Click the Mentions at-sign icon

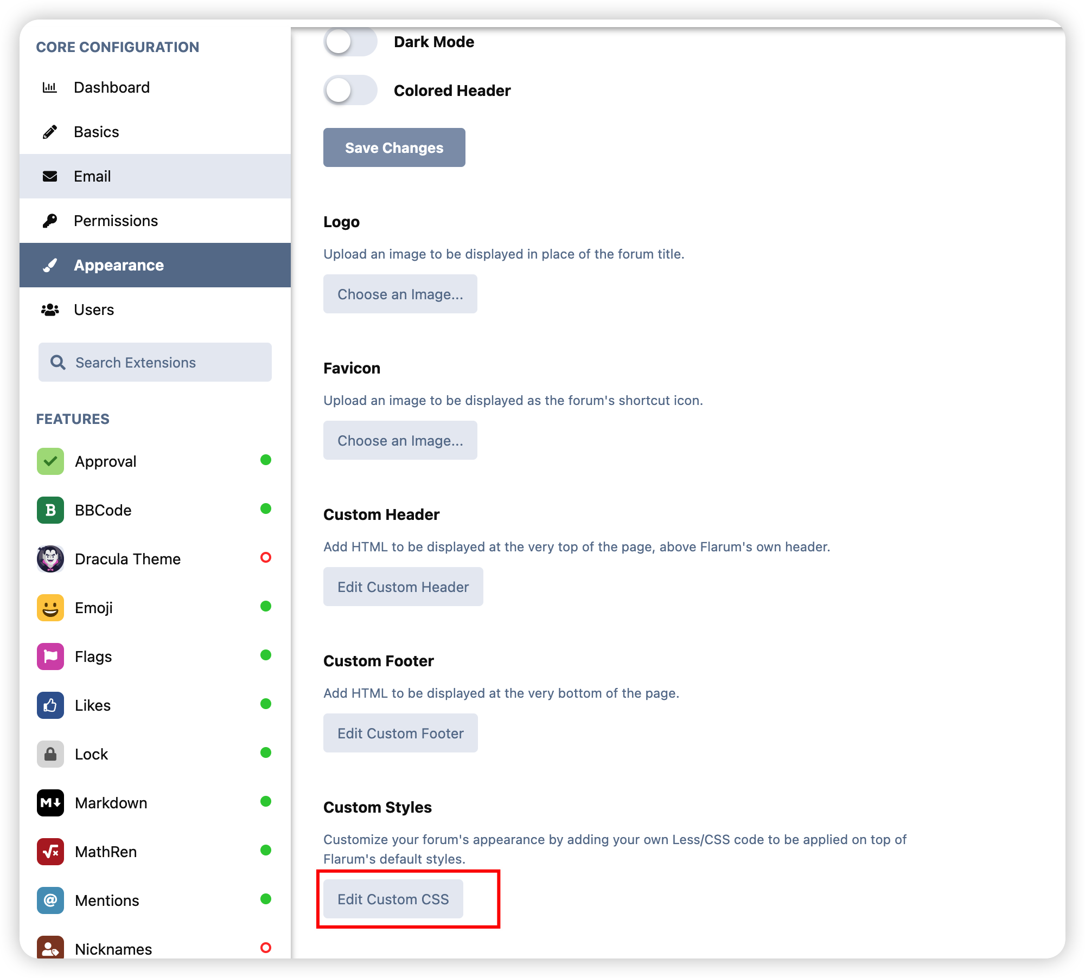[50, 900]
